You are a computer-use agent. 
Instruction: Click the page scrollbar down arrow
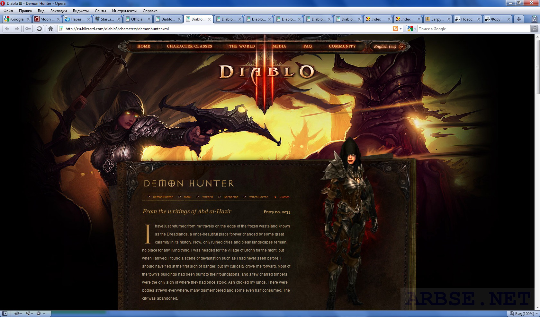click(x=537, y=307)
